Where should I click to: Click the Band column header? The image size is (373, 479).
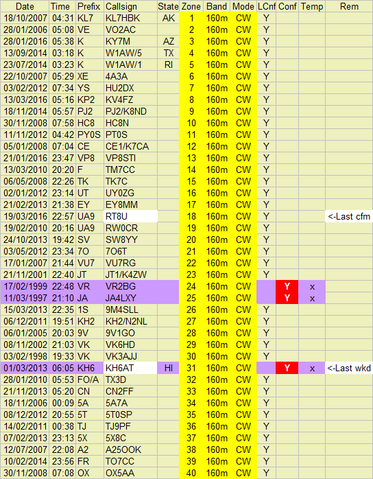[217, 6]
